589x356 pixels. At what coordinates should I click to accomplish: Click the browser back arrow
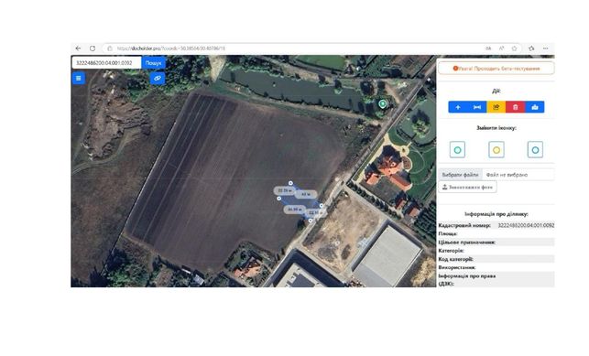click(78, 49)
